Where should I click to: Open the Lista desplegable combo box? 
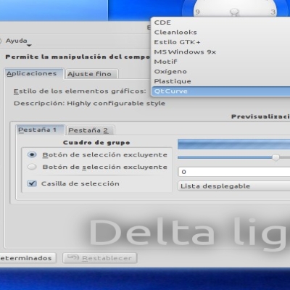(234, 186)
